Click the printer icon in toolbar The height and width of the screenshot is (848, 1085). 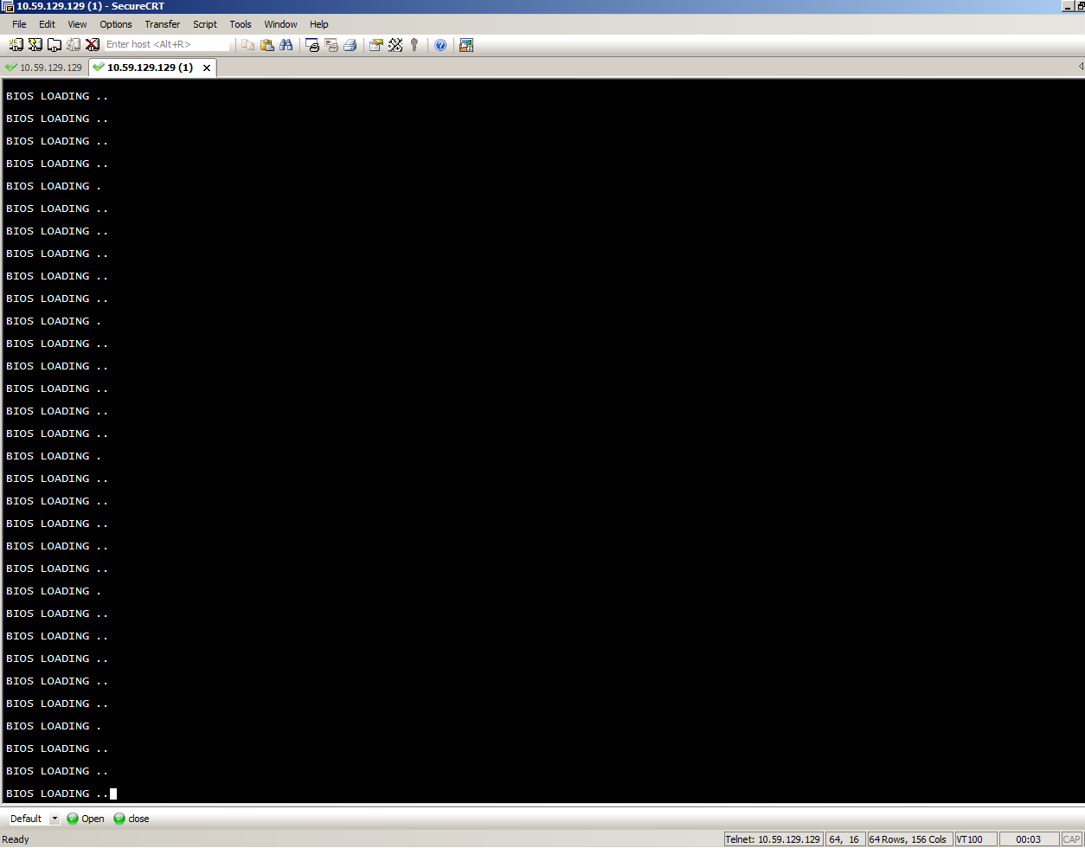pyautogui.click(x=350, y=45)
